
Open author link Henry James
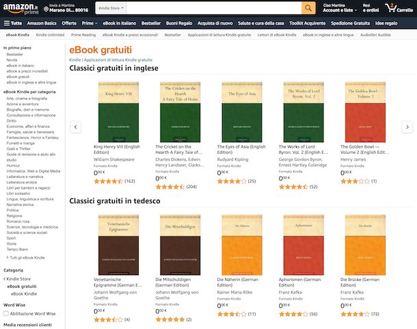[x=353, y=159]
